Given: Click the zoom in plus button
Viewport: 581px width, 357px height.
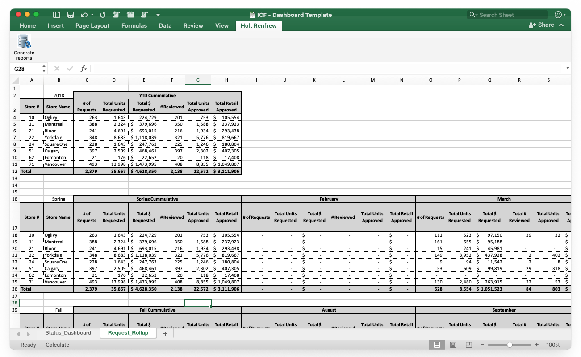Looking at the screenshot, I should pyautogui.click(x=537, y=345).
